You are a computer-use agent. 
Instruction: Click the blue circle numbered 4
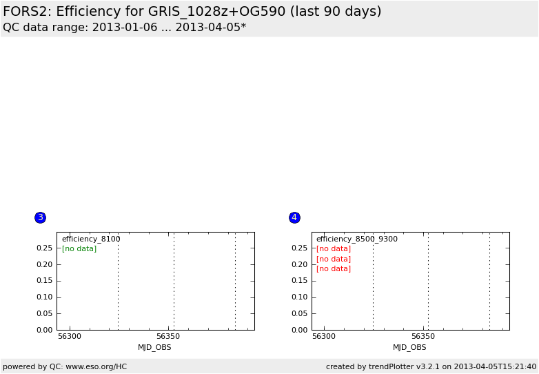click(x=294, y=217)
